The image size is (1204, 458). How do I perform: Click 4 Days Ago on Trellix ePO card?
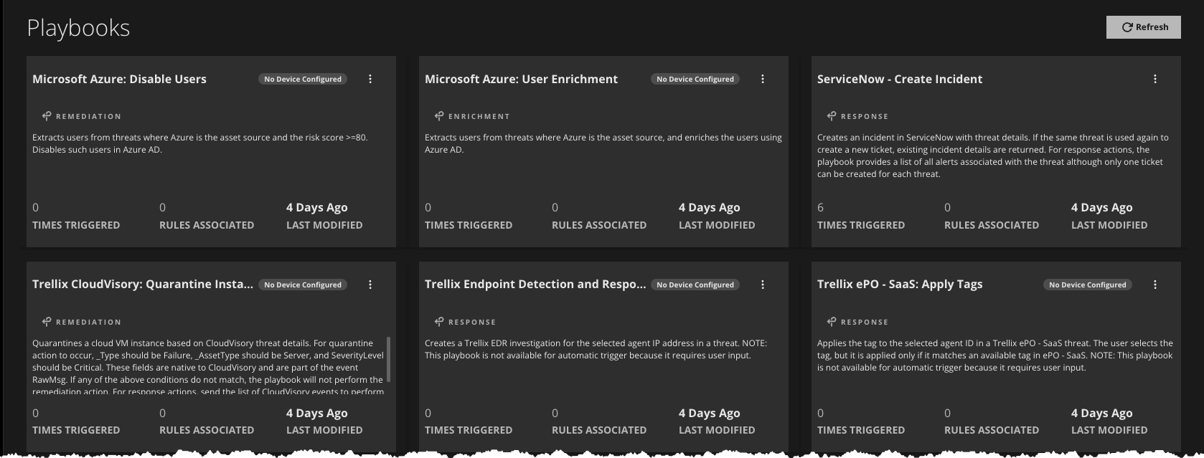tap(1102, 413)
